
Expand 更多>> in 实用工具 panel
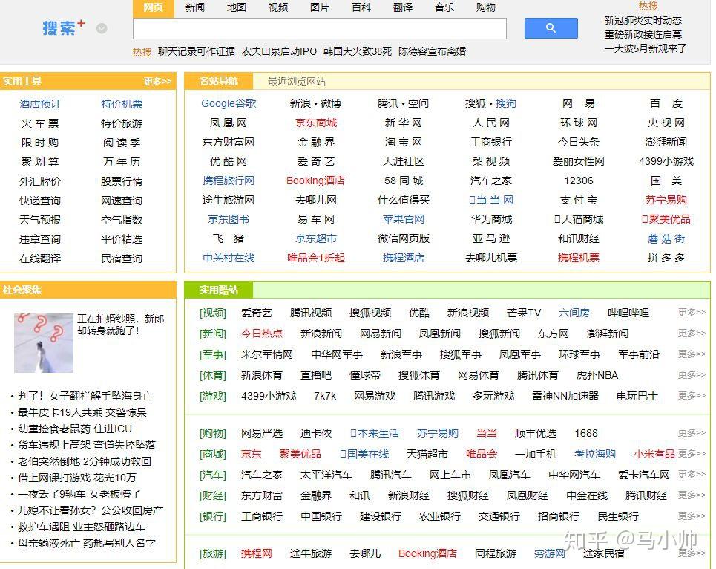[157, 82]
